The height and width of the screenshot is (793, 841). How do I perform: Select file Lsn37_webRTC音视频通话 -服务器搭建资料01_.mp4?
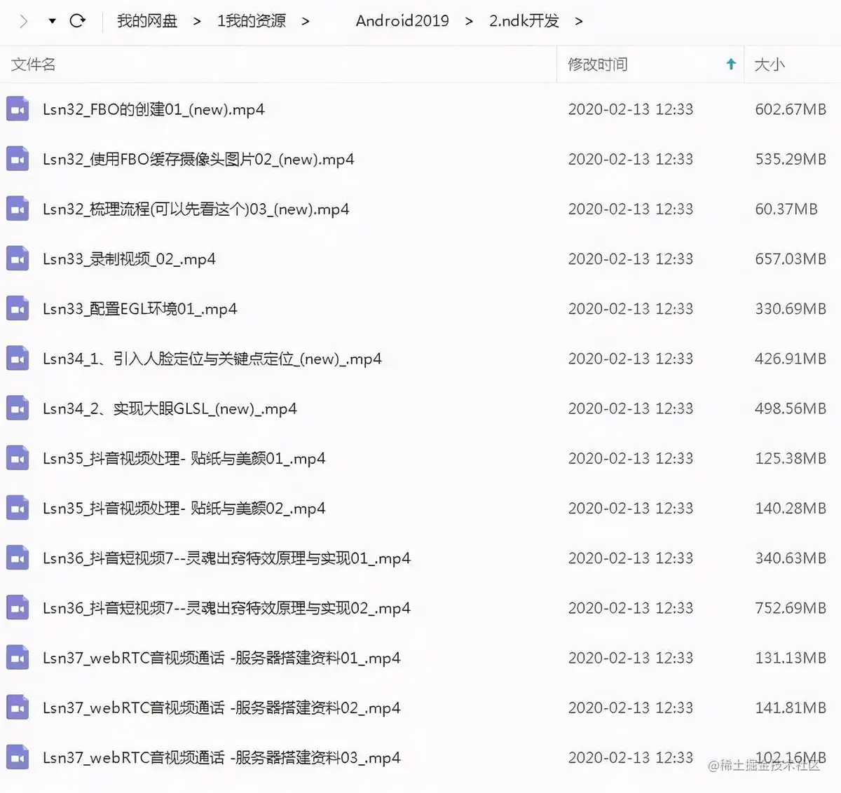point(221,658)
